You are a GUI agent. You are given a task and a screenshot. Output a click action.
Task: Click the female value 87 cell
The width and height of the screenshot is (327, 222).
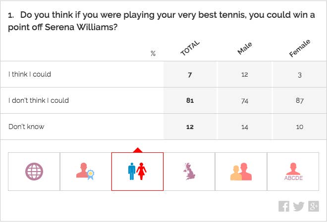pos(300,100)
